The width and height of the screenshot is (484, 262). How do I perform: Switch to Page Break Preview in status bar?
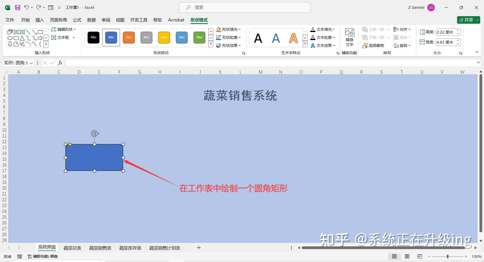click(x=419, y=256)
